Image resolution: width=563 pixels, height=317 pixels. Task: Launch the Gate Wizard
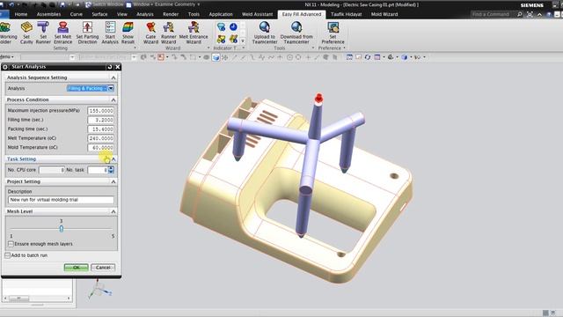pyautogui.click(x=150, y=33)
